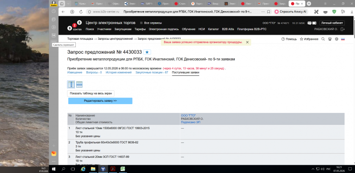
Task: Open the sidebar video play icon
Action: coord(54,27)
